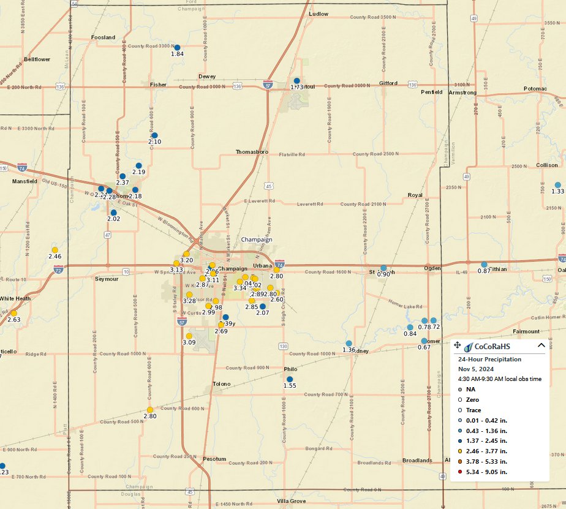Click the Thomasboro town label

click(252, 152)
